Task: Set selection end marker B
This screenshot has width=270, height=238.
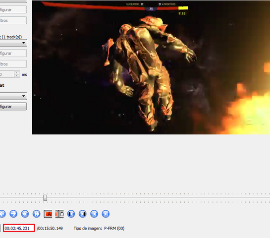Action: click(x=59, y=214)
